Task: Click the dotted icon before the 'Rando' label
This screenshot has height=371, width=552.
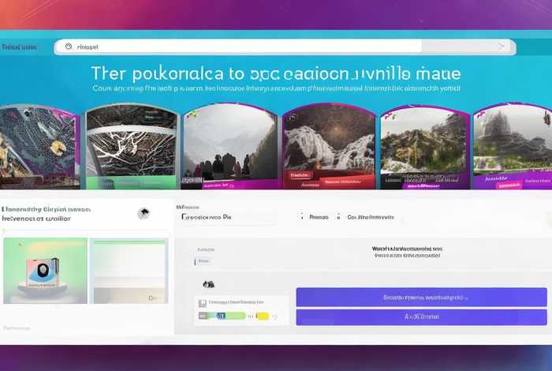Action: (x=302, y=215)
